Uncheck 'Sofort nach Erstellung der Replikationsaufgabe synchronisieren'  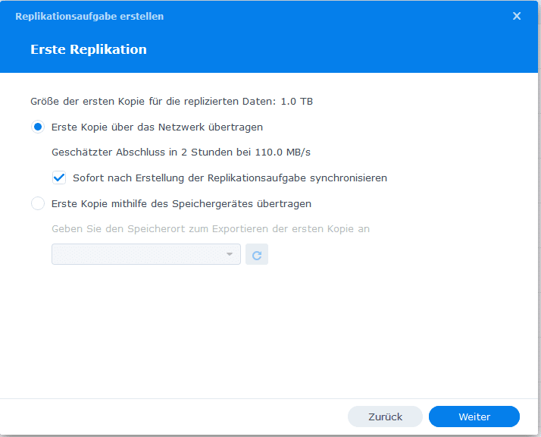tap(59, 178)
